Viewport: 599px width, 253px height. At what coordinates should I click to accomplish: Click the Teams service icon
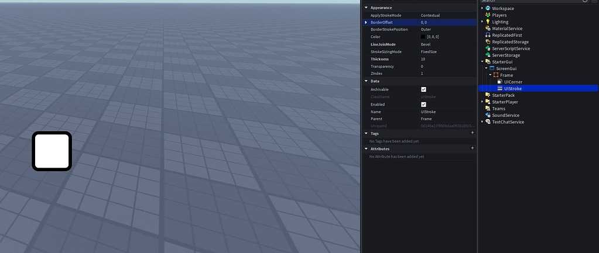pos(488,108)
